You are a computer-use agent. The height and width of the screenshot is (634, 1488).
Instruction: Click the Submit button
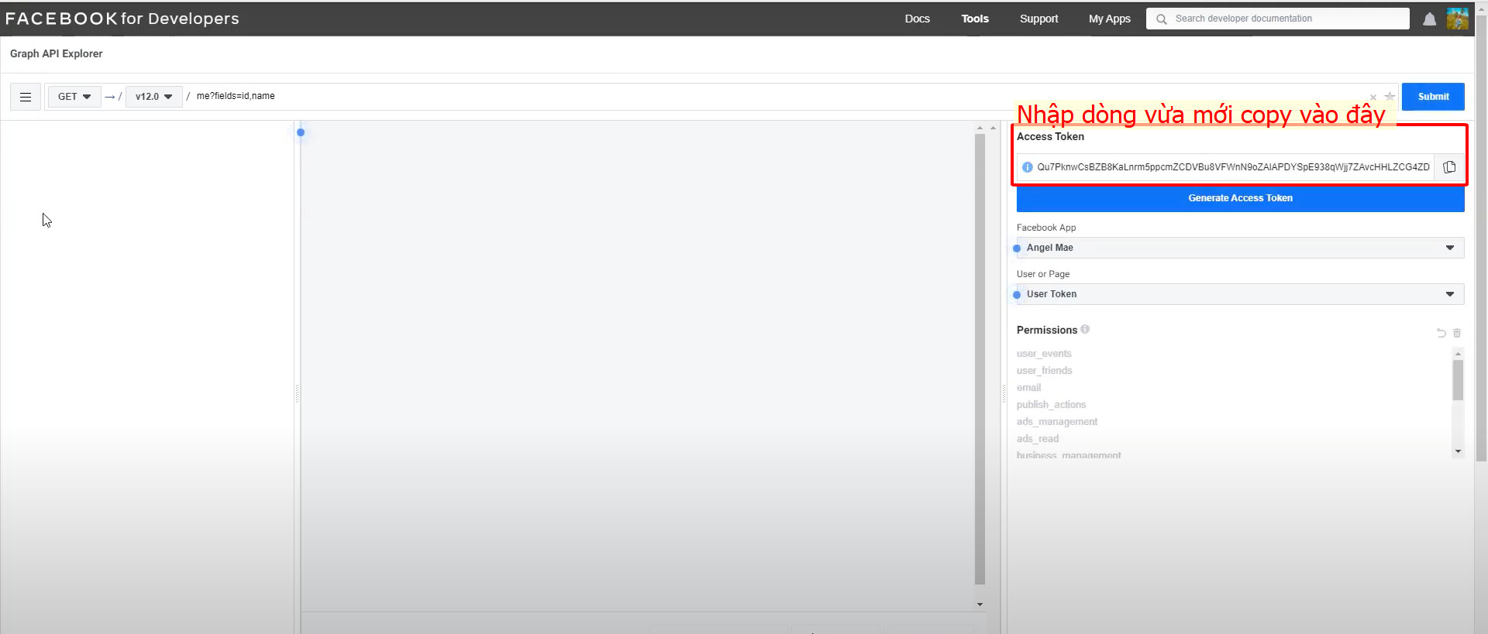pyautogui.click(x=1433, y=97)
